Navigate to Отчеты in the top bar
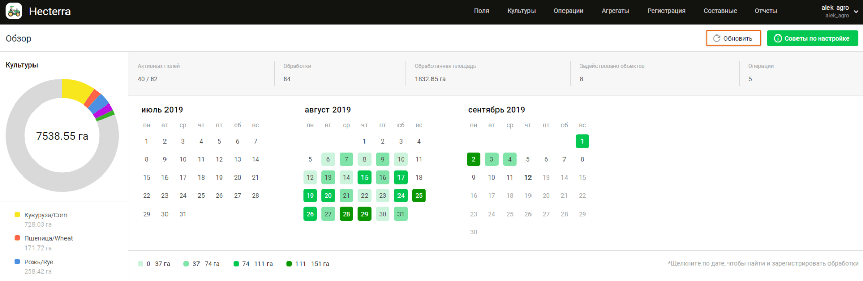The width and height of the screenshot is (863, 281). (x=766, y=11)
